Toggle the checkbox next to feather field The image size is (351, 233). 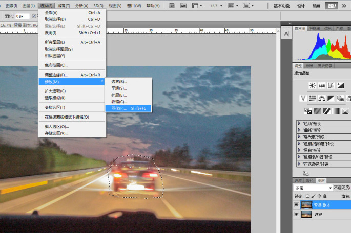(34, 16)
